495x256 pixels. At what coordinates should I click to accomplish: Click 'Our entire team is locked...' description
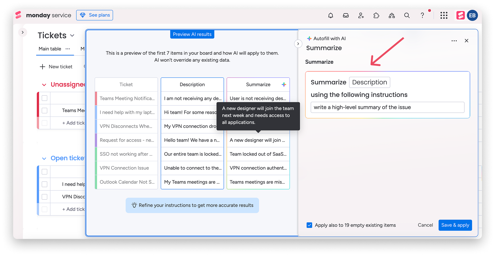[192, 154]
